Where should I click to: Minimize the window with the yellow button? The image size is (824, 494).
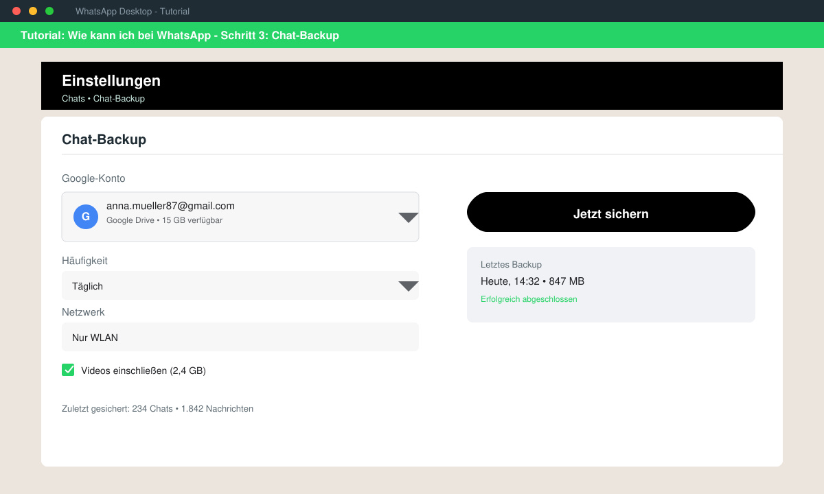pyautogui.click(x=33, y=11)
